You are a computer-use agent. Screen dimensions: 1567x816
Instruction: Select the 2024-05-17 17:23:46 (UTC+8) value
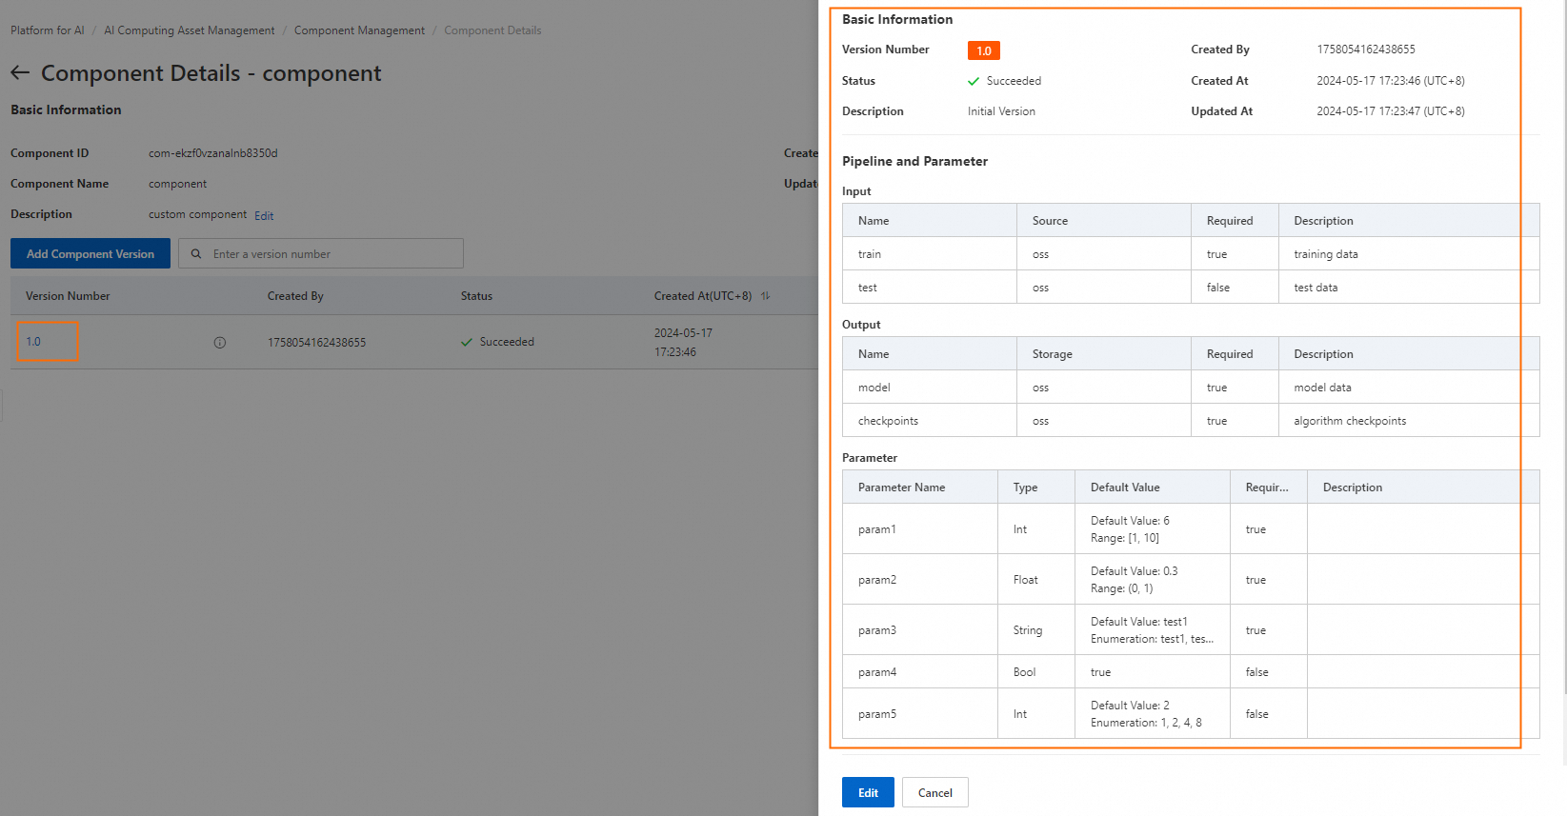coord(1391,81)
